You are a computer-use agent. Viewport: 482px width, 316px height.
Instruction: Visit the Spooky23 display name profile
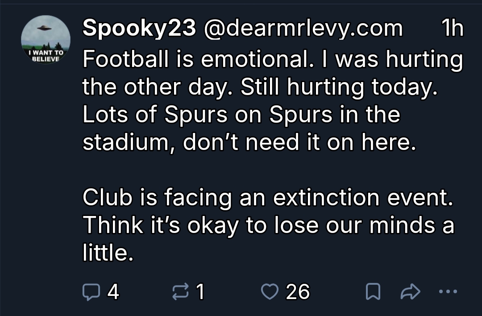click(139, 29)
